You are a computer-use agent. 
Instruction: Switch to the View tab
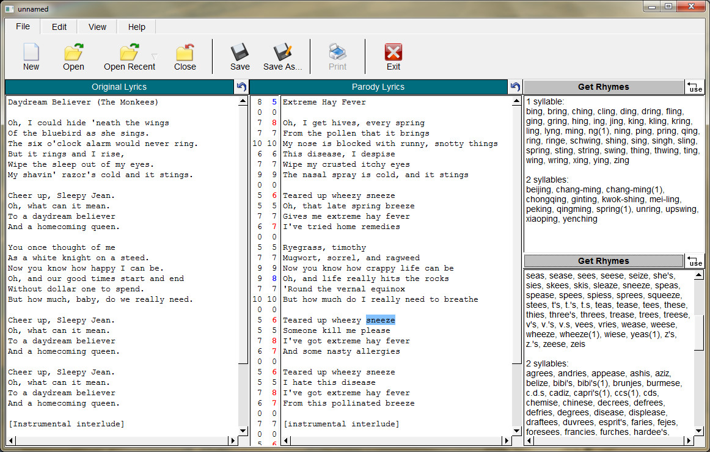pos(97,27)
